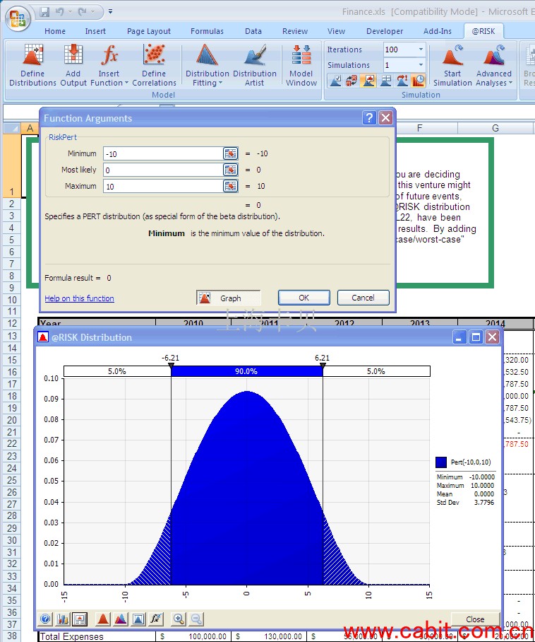Open the Review tab
The image size is (535, 642).
click(x=295, y=31)
